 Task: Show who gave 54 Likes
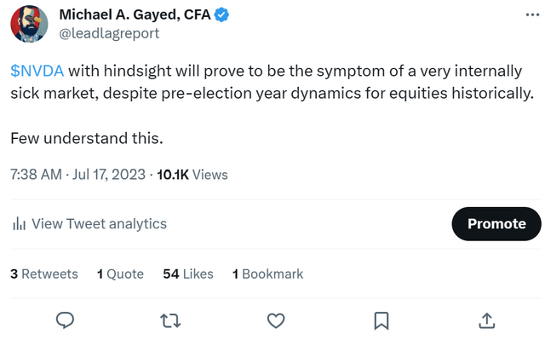[188, 274]
